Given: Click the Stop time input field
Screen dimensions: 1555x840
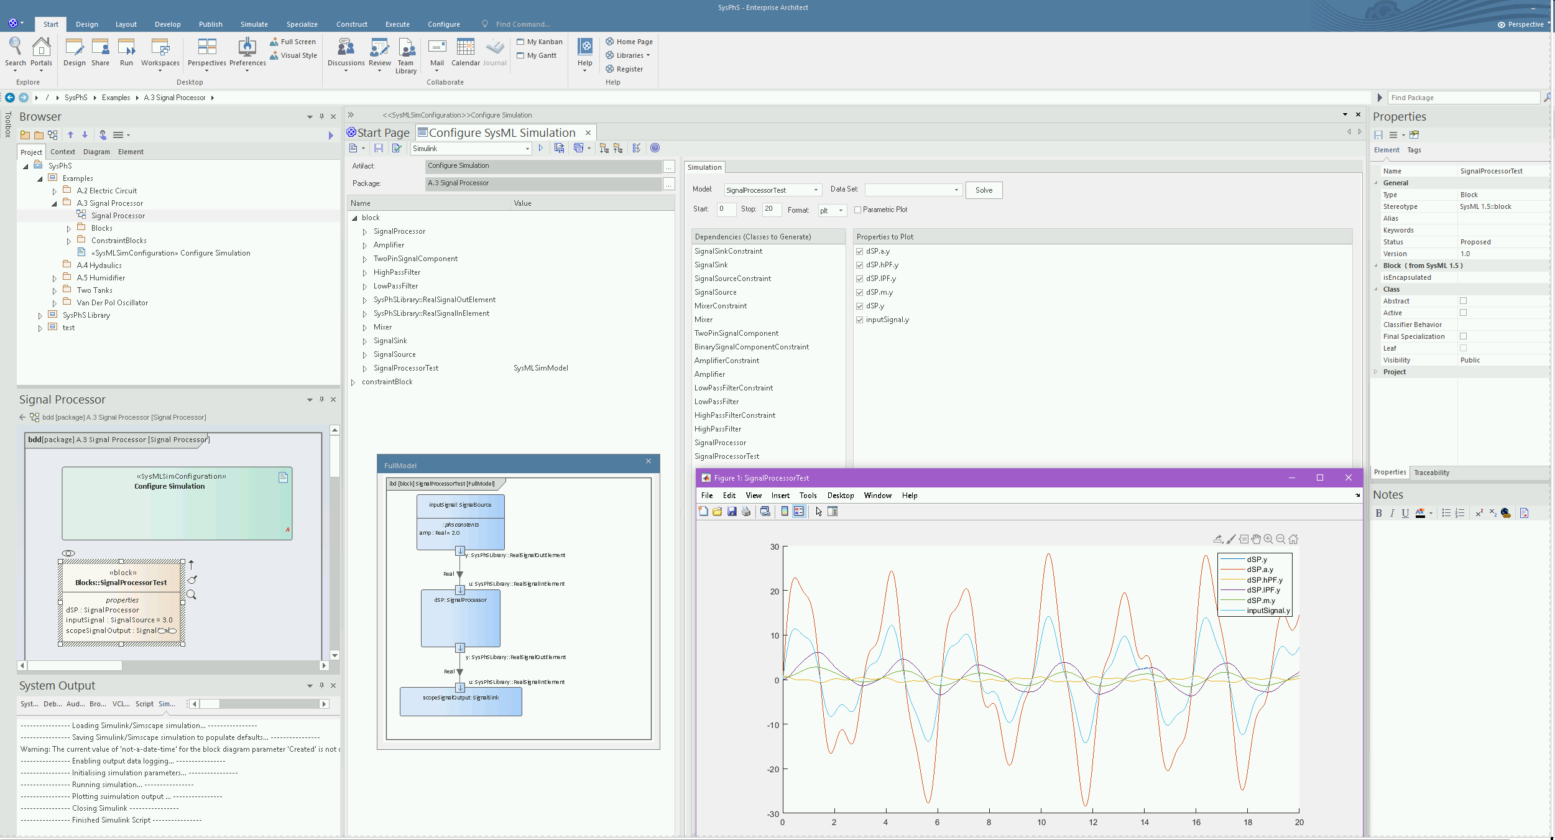Looking at the screenshot, I should (x=771, y=210).
